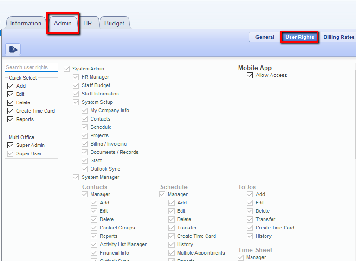Image resolution: width=356 pixels, height=261 pixels.
Task: Open the Billing Rates sub-tab
Action: 339,37
